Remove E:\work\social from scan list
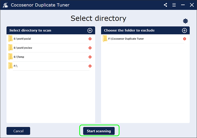The image size is (197, 138). pyautogui.click(x=90, y=39)
